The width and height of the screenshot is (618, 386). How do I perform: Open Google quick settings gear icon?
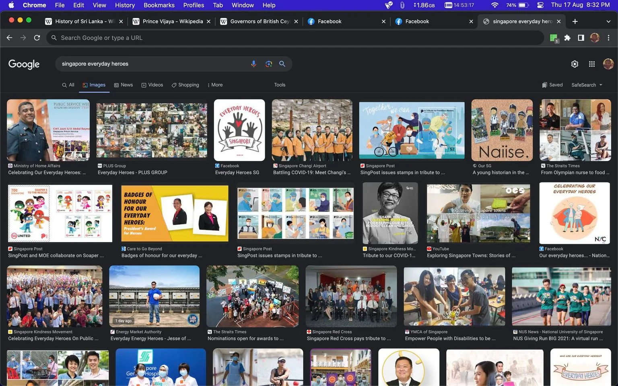575,64
